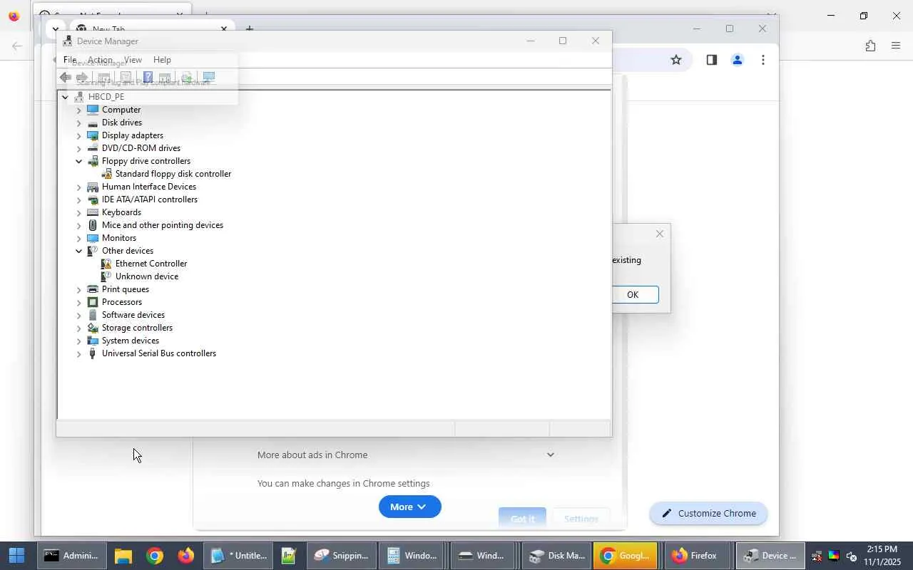The width and height of the screenshot is (913, 570).
Task: Open the File menu in Device Manager
Action: coord(70,60)
